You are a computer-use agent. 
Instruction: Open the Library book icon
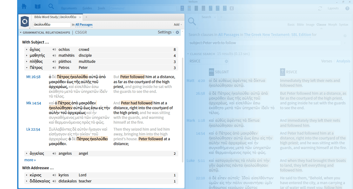click(x=37, y=7)
